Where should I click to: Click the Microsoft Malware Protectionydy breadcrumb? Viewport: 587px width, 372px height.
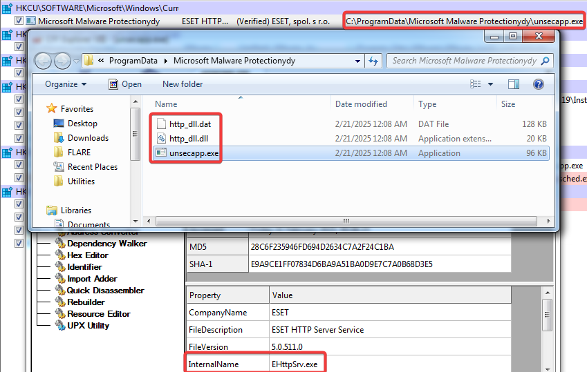(234, 61)
